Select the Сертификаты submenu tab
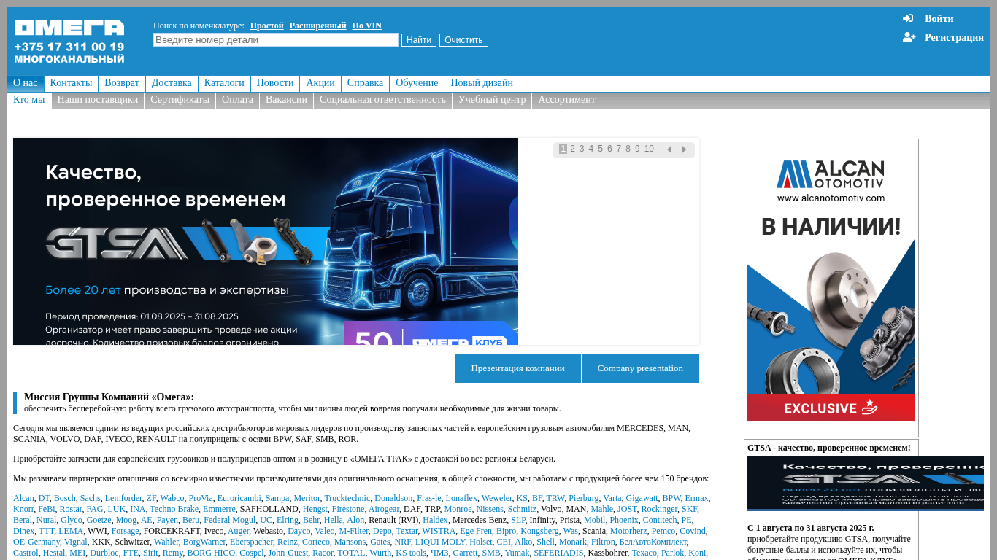The image size is (997, 560). point(180,100)
